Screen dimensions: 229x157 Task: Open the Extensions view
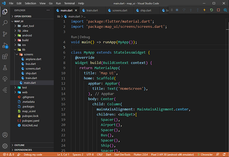click(x=5, y=57)
